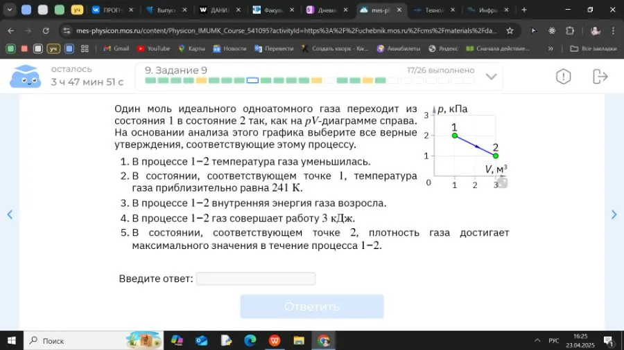Open the extensions puzzle icon
Image resolution: width=624 pixels, height=350 pixels.
(x=570, y=30)
